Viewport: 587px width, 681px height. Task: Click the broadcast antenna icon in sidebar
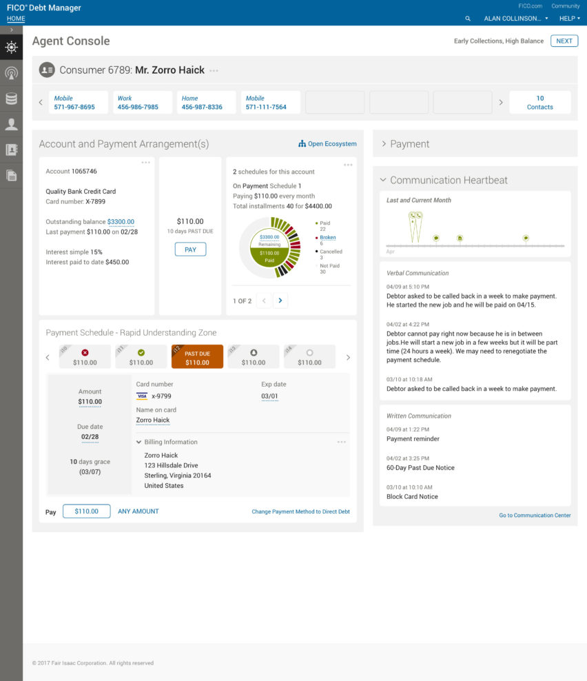(11, 73)
